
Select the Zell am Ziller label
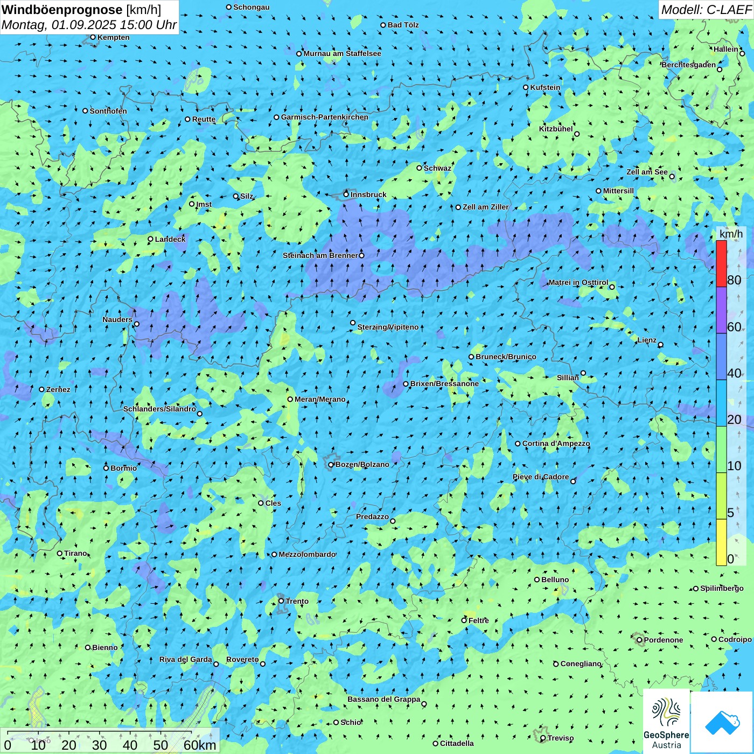pyautogui.click(x=486, y=207)
